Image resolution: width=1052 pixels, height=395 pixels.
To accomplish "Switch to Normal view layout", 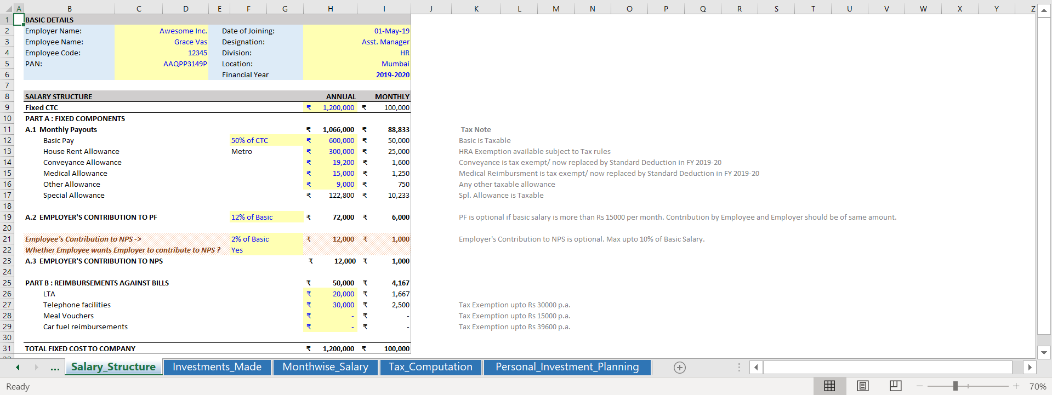I will [829, 386].
